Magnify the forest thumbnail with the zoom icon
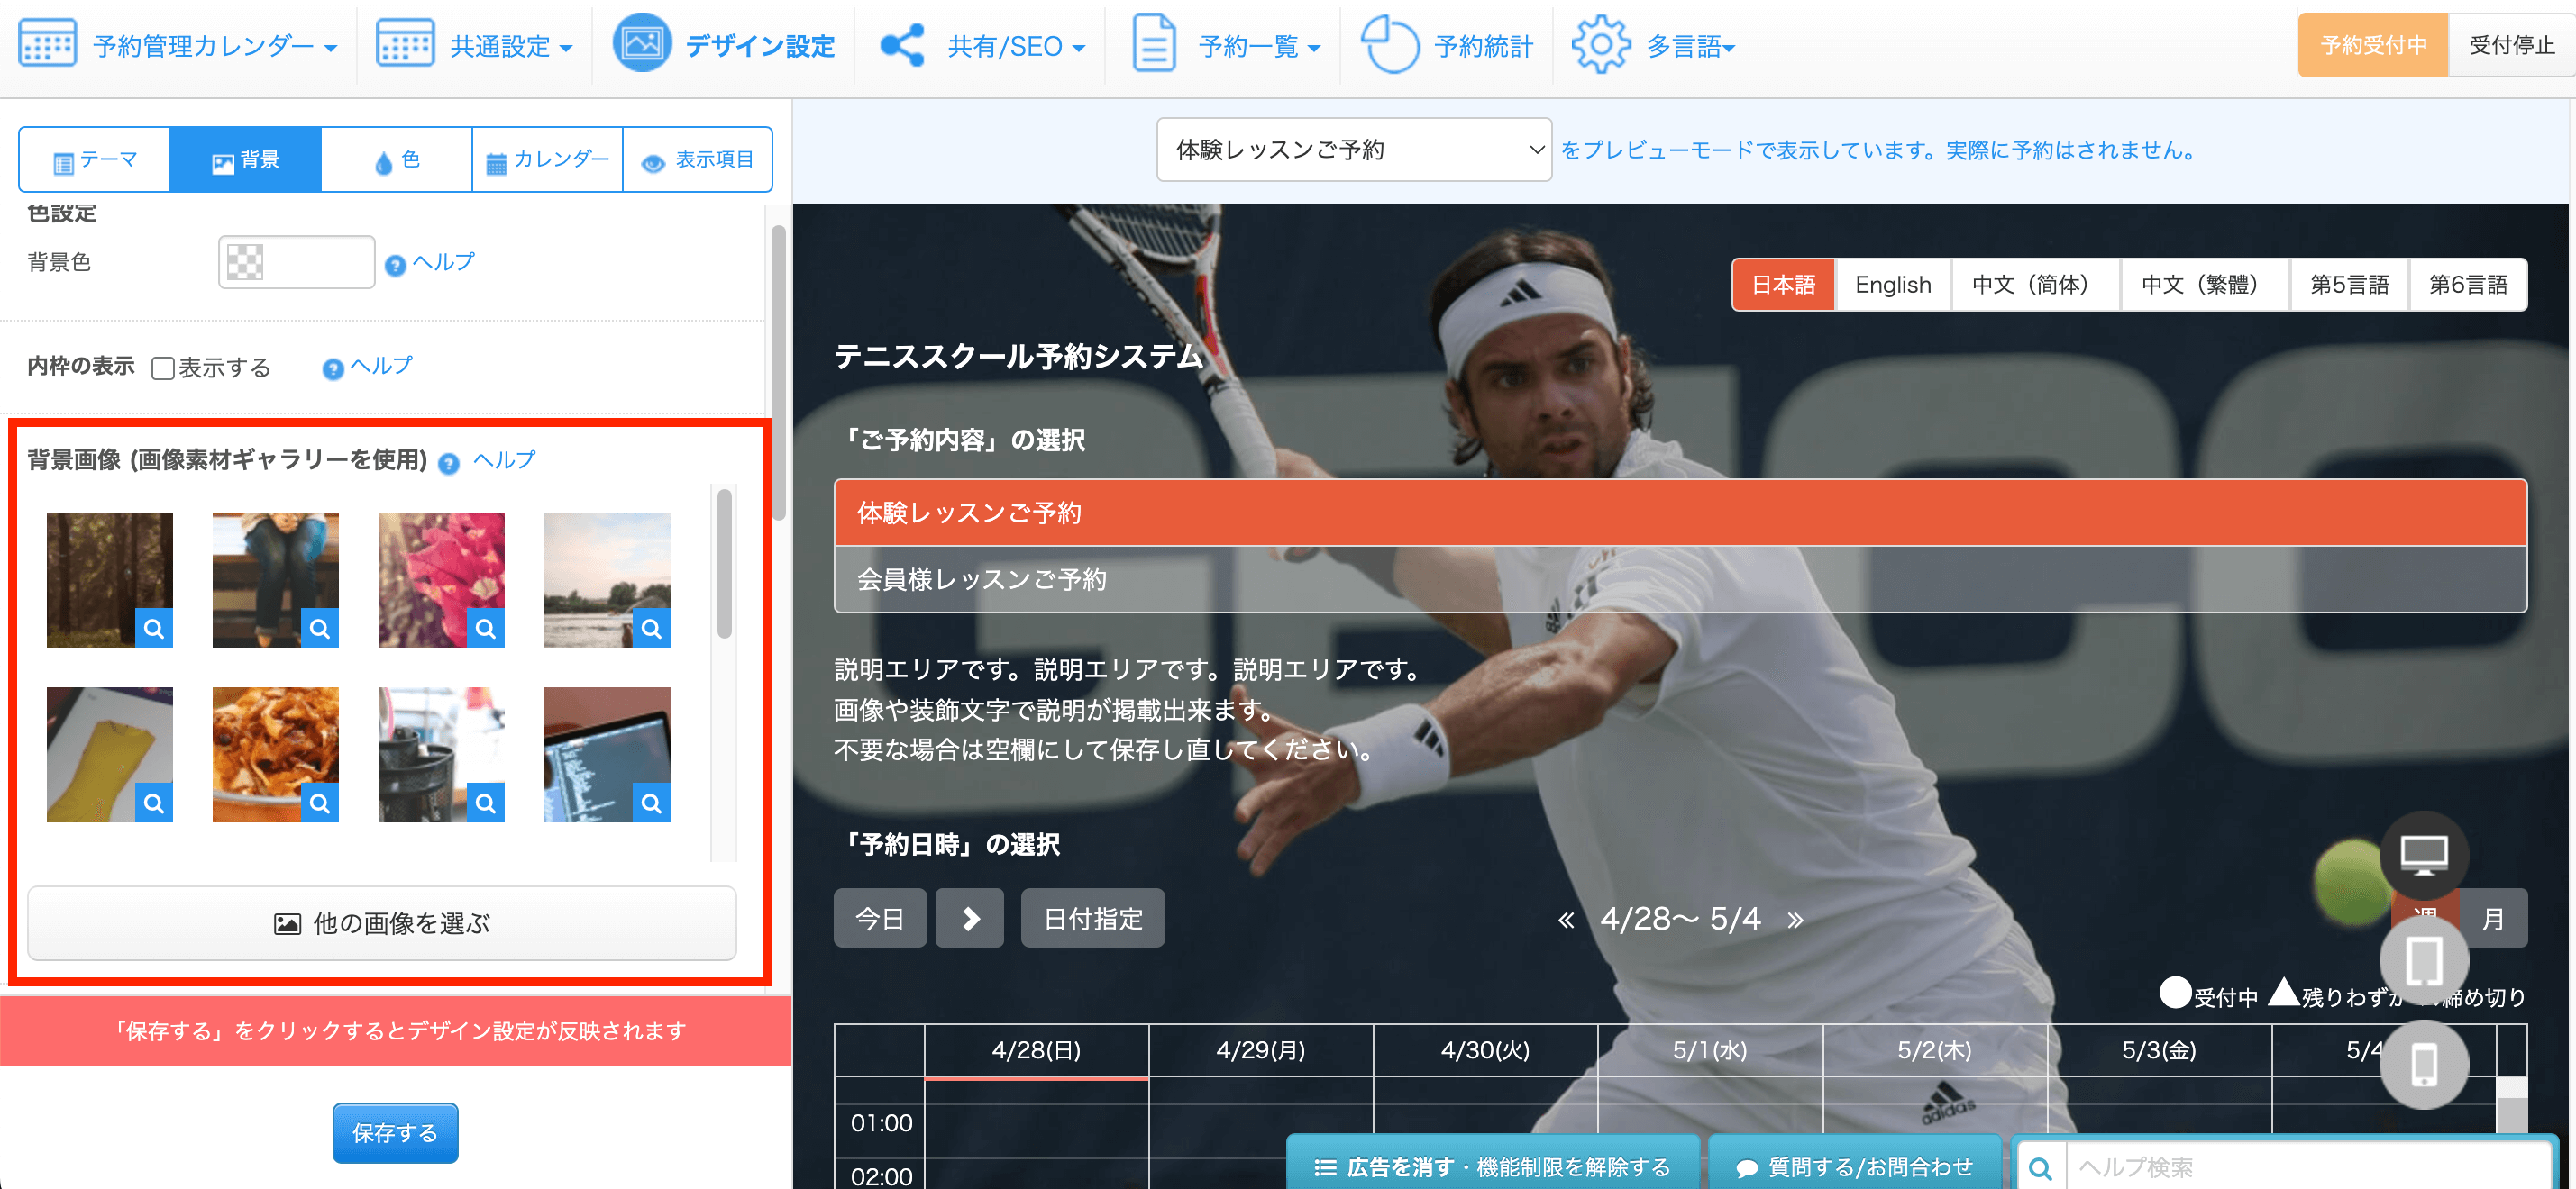The height and width of the screenshot is (1189, 2576). pyautogui.click(x=154, y=629)
